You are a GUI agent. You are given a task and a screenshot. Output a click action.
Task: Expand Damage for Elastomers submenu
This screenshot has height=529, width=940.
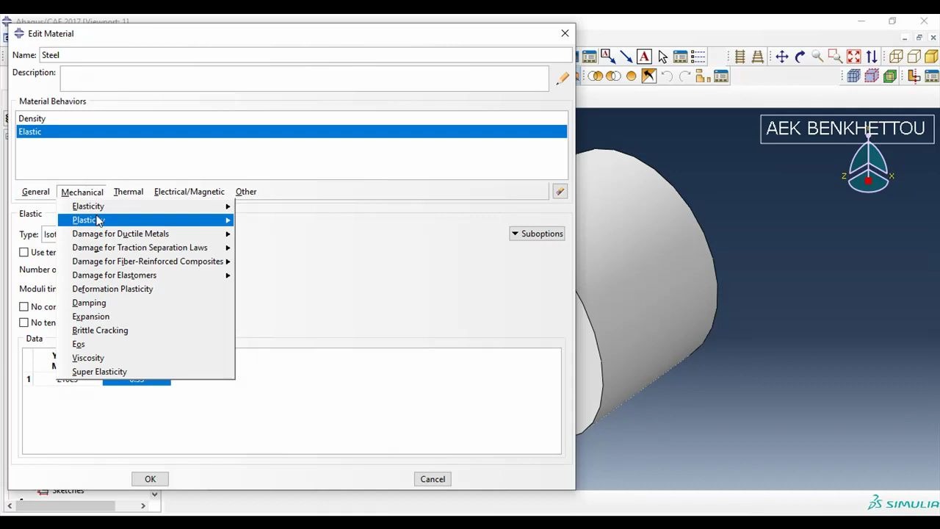coord(145,276)
